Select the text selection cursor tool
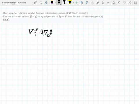The height and width of the screenshot is (104, 139). (36, 3)
